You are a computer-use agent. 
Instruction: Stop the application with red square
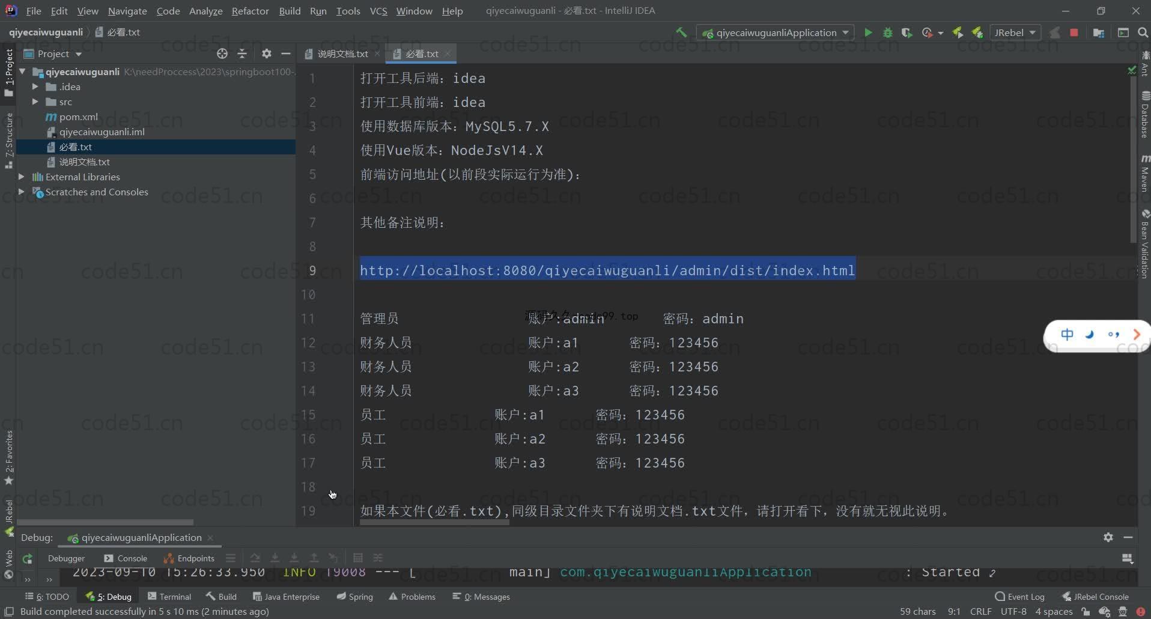point(1074,32)
